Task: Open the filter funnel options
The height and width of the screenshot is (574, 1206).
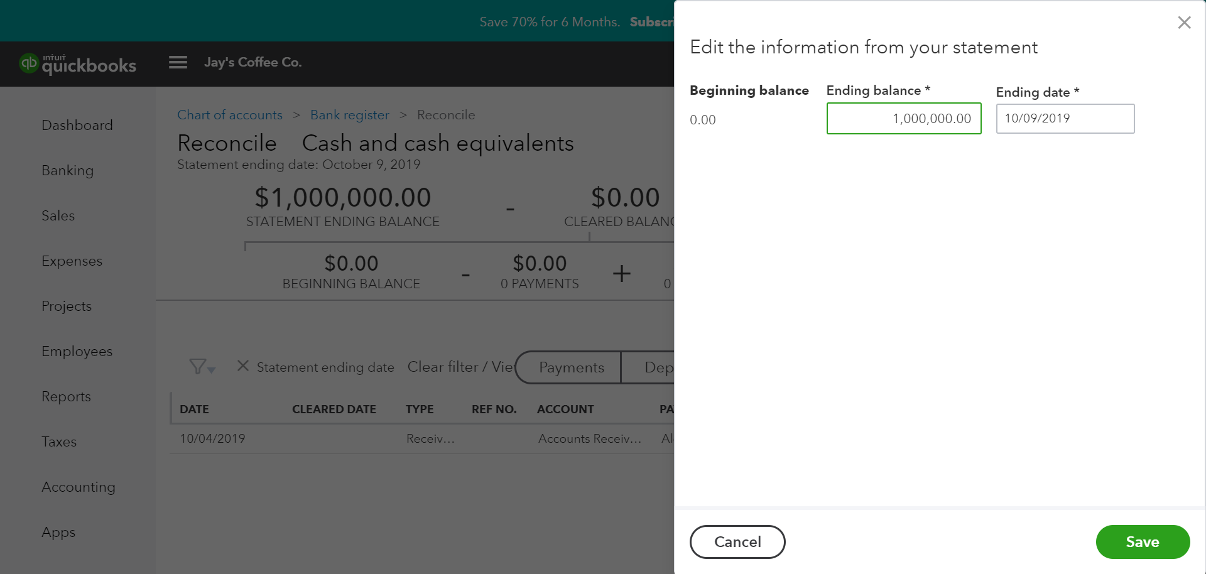Action: (x=197, y=366)
